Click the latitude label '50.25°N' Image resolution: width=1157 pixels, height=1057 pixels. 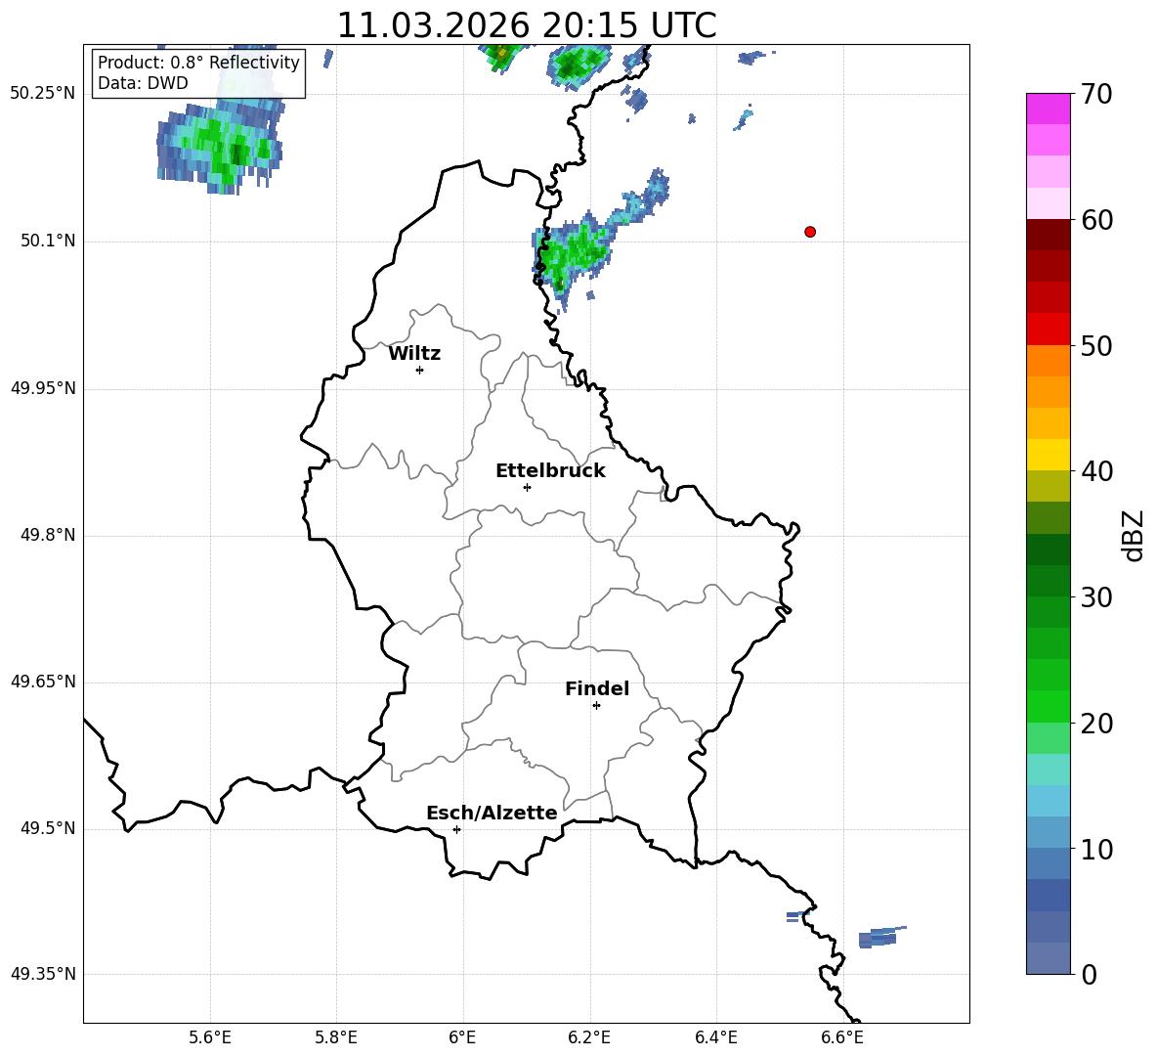coord(43,94)
